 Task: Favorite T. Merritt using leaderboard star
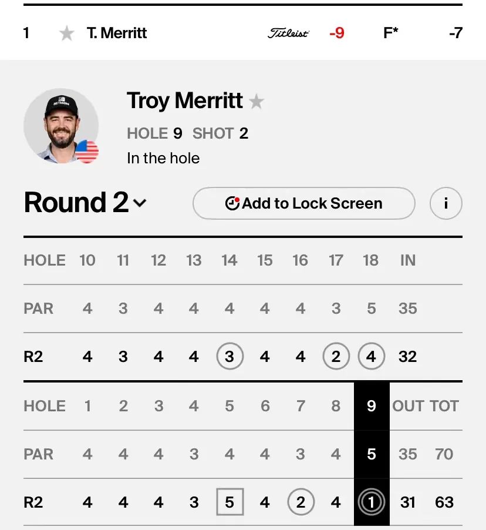[67, 33]
